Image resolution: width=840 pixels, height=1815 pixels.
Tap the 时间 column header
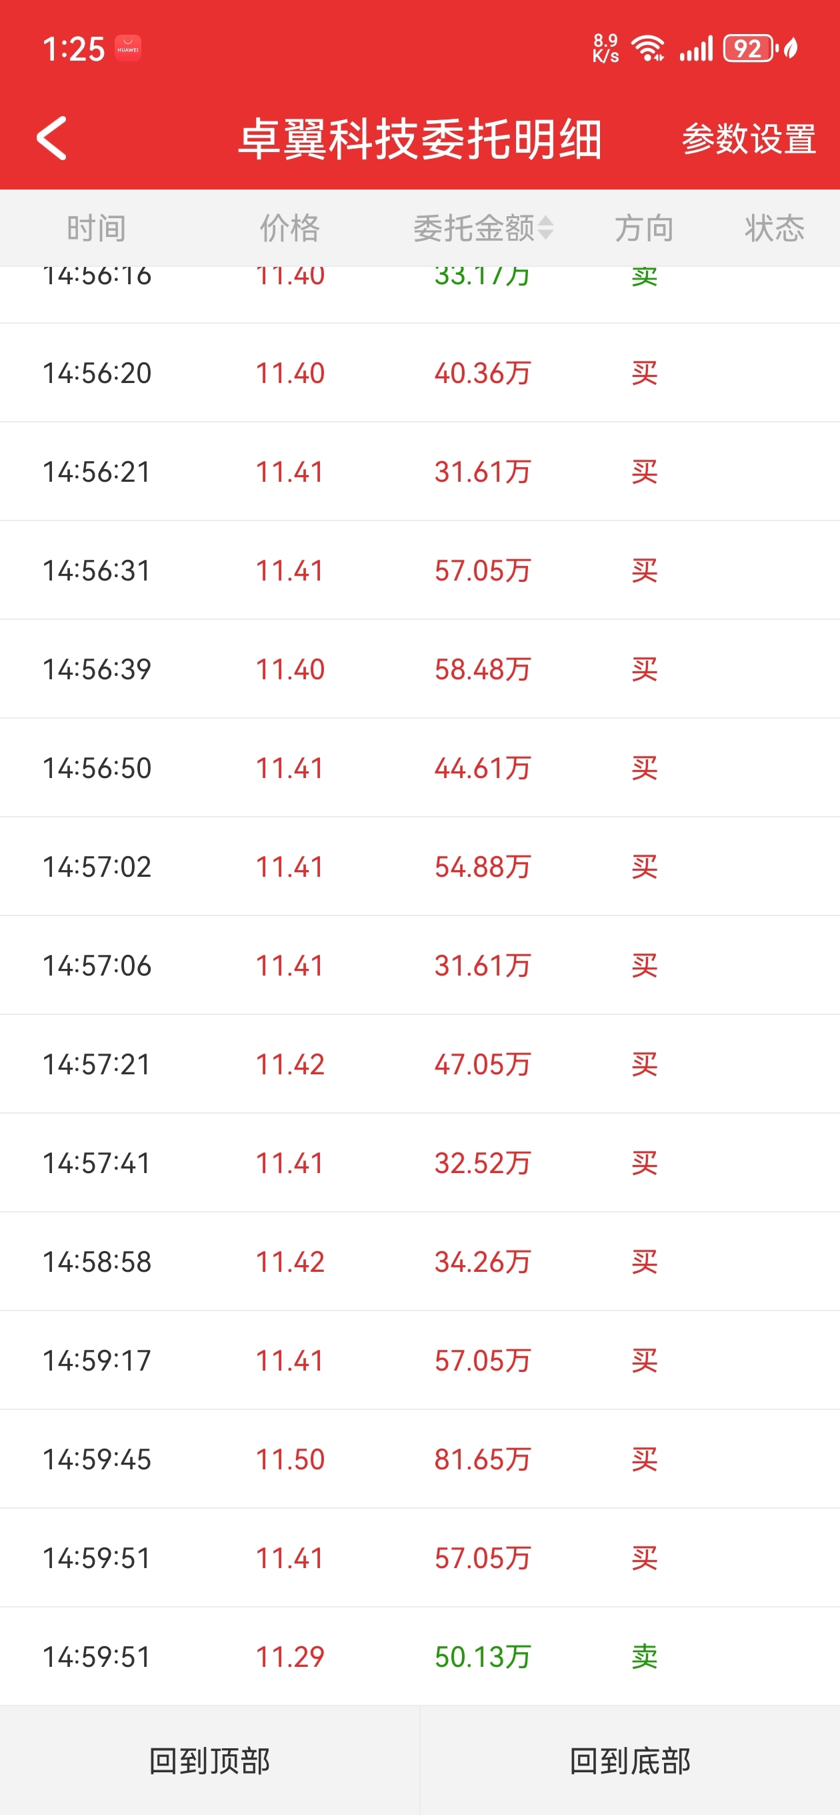pos(97,228)
